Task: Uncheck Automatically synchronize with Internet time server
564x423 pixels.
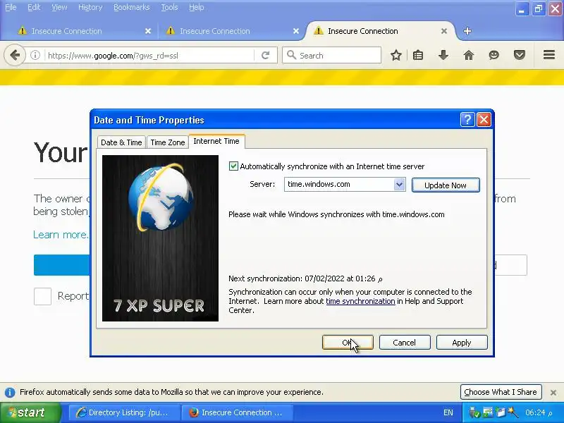Action: [233, 166]
